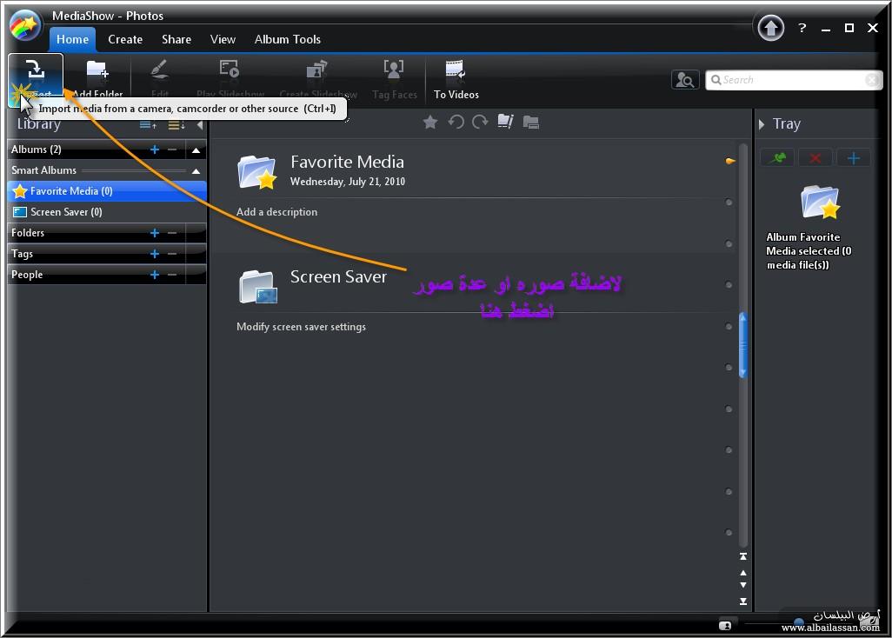Image resolution: width=892 pixels, height=638 pixels.
Task: Click the orange marker on the scroll track
Action: point(730,162)
